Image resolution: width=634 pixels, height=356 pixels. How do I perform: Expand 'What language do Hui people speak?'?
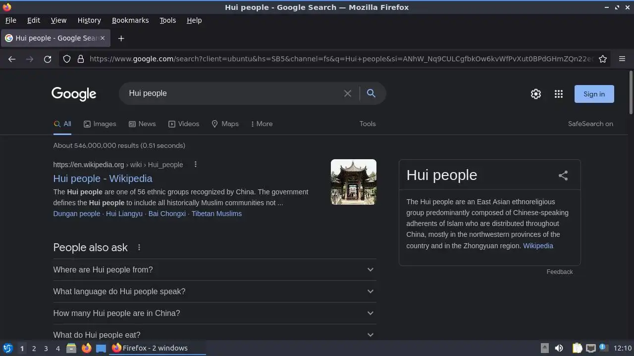coord(214,291)
